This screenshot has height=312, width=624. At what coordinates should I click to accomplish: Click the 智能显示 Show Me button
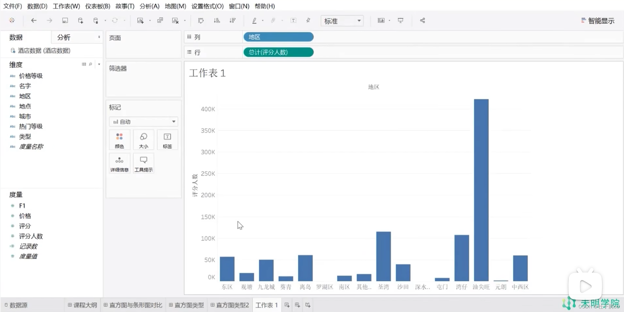point(598,21)
